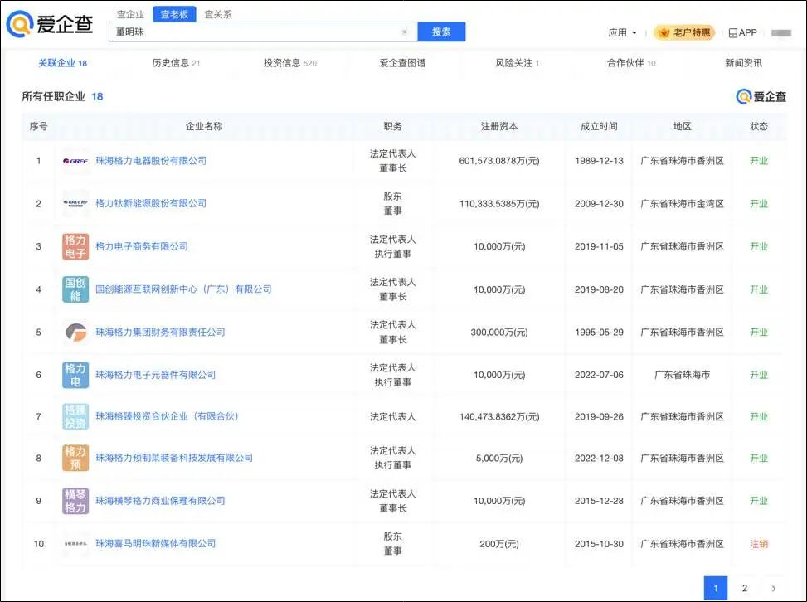Open 珠海格力电器股份有限公司 link
Screen dimensions: 807x602
tap(151, 161)
